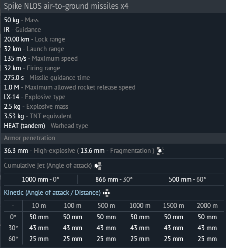This screenshot has height=248, width=226.
Task: Click the 20.00 km Lock range line
Action: tap(35, 39)
